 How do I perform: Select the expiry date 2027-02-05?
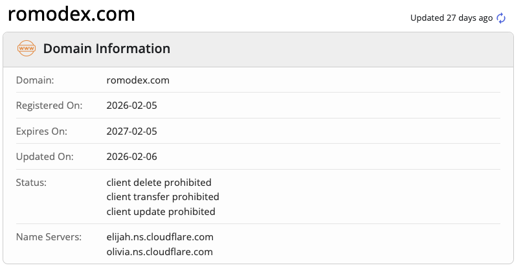click(x=132, y=131)
